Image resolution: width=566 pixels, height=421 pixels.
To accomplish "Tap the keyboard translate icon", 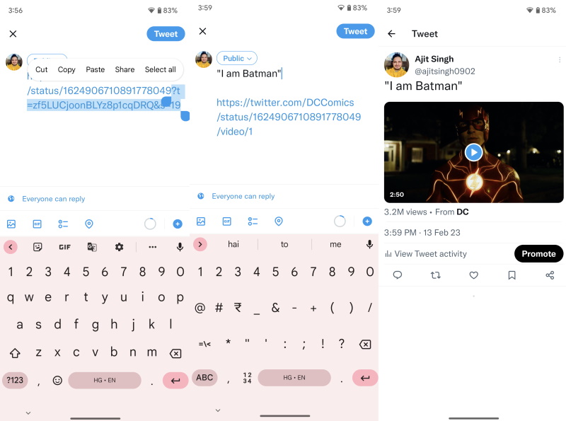I will (x=92, y=247).
